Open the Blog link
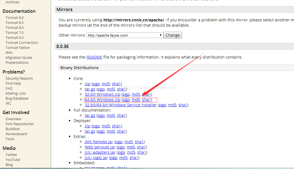Viewport: 294px width, 169px height. 9,165
